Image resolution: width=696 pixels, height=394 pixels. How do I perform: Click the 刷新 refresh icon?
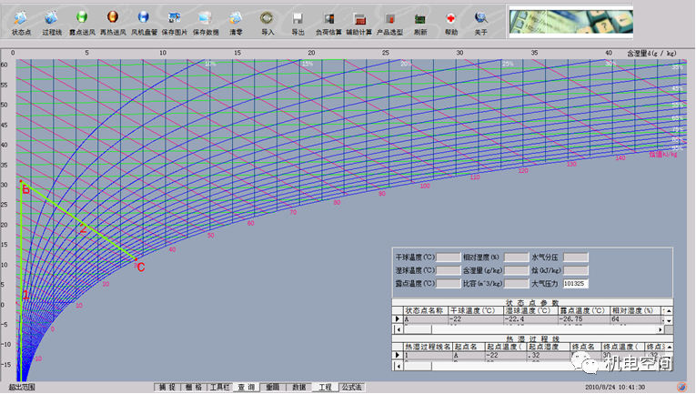(x=420, y=18)
